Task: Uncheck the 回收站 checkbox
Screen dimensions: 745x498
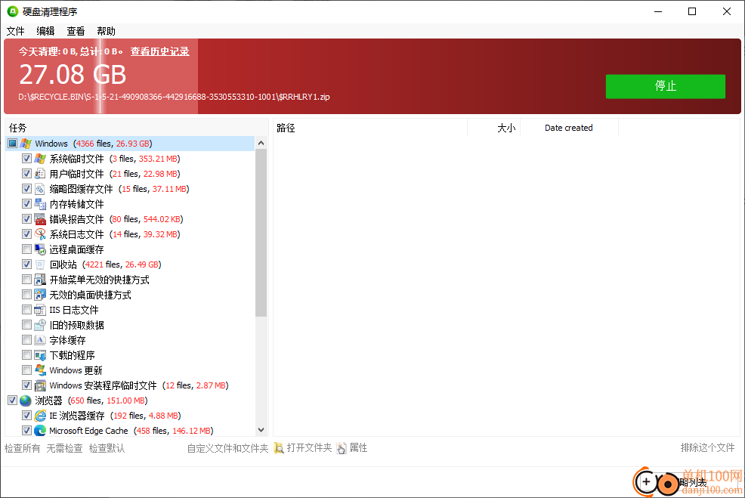Action: point(26,264)
